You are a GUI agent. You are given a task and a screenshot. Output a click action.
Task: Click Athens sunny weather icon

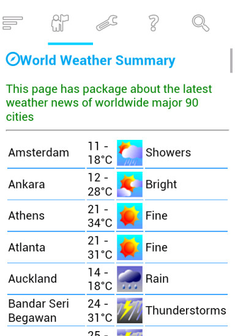click(x=130, y=216)
